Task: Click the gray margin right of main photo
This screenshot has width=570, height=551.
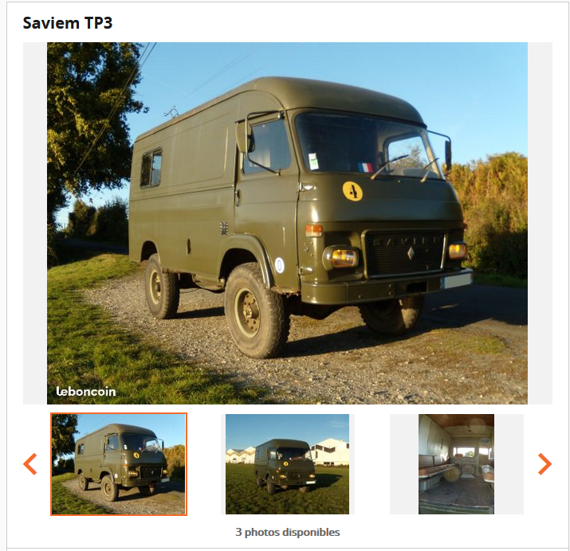Action: point(540,223)
